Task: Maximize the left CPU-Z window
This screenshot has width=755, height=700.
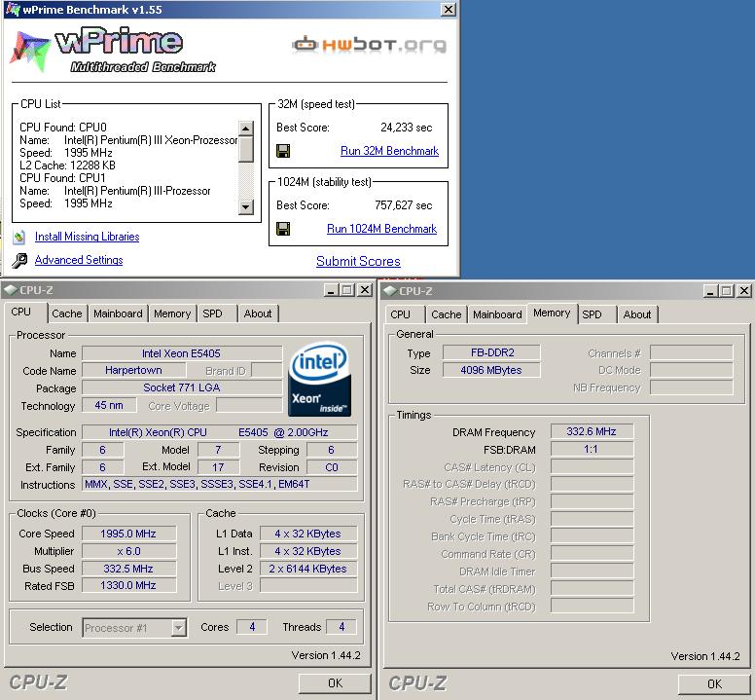Action: click(x=347, y=290)
